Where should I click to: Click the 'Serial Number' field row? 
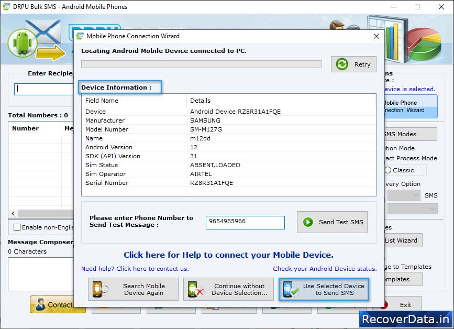[229, 183]
